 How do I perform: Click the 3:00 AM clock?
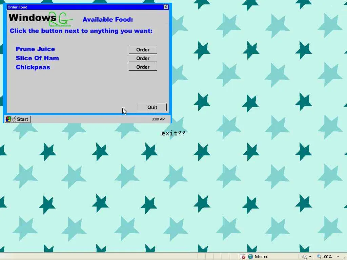coord(159,119)
